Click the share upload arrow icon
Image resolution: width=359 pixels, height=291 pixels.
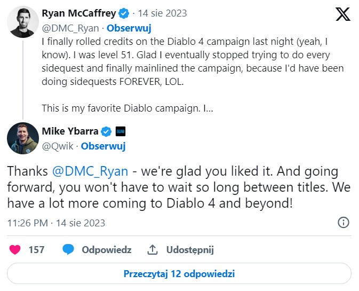153,249
